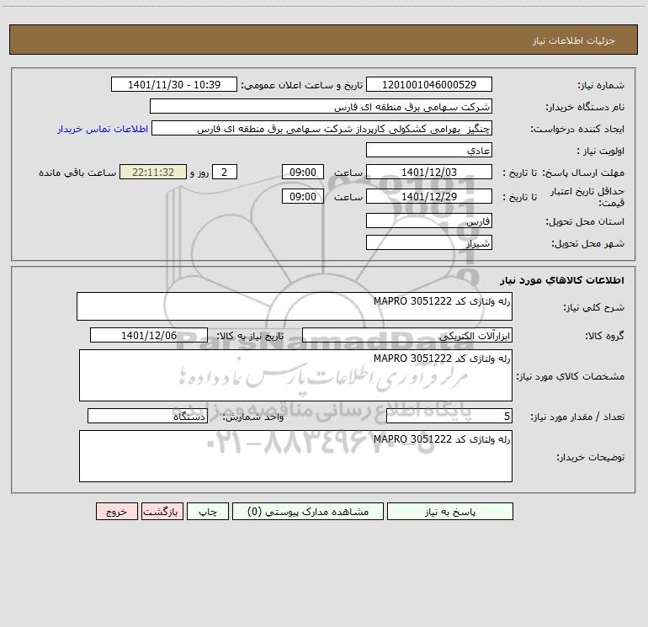648x627 pixels.
Task: Click response deadline date 1401/12/03
Action: pos(429,172)
